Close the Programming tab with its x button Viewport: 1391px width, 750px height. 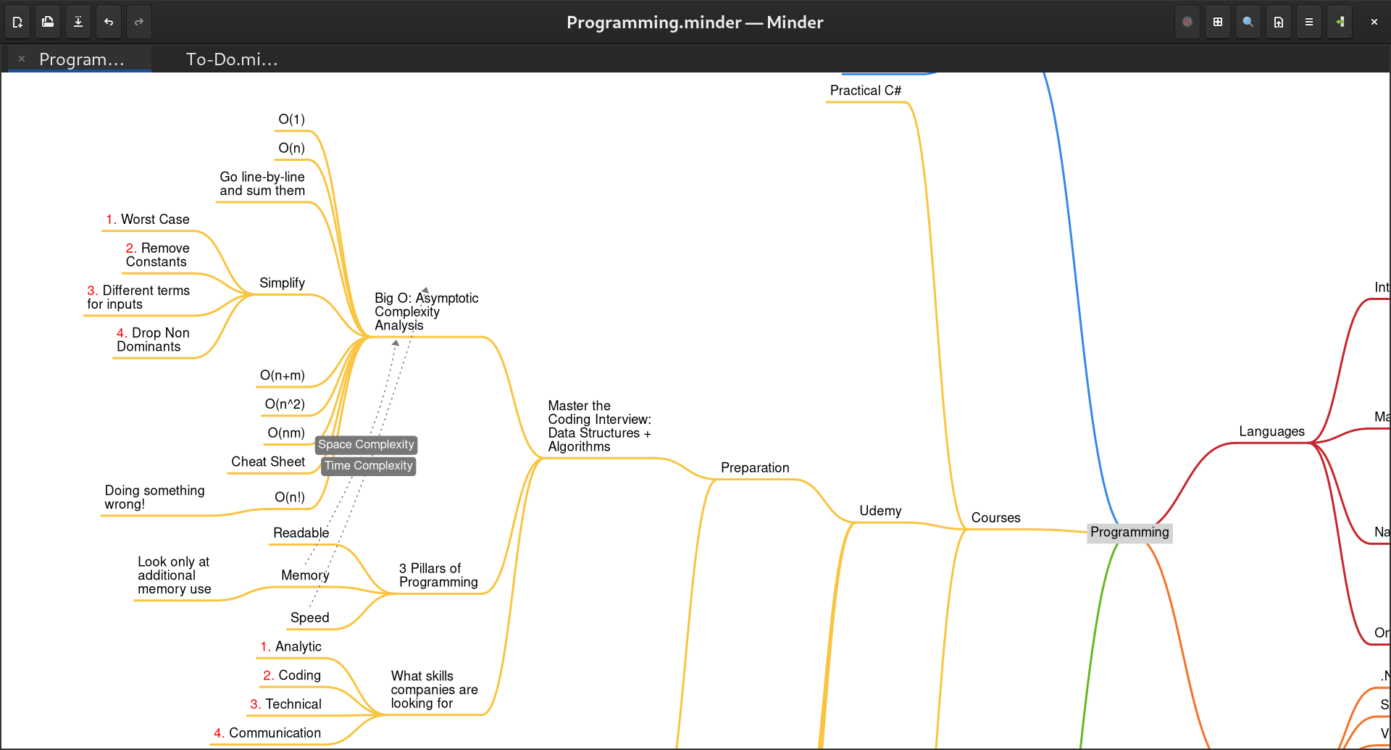click(x=22, y=59)
